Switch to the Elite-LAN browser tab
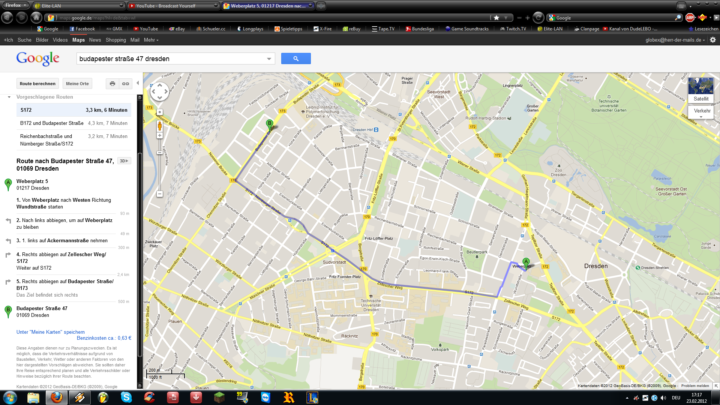Viewport: 720px width, 405px height. [79, 6]
